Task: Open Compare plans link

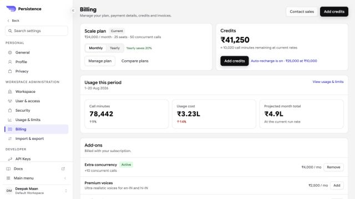Action: (x=135, y=61)
